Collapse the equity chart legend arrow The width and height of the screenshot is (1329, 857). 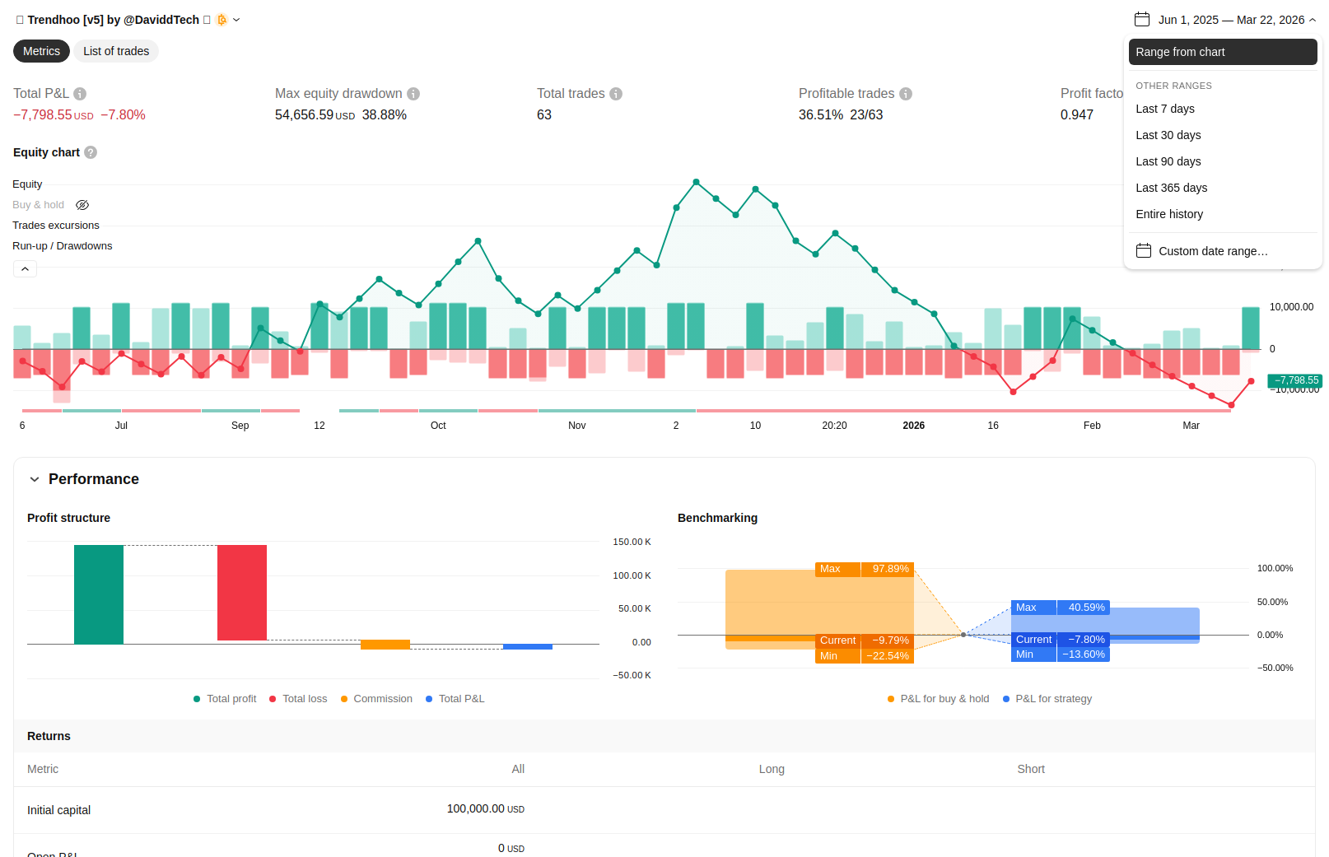[x=25, y=269]
